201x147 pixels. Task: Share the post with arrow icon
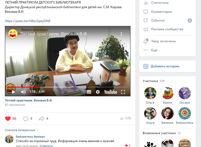pyautogui.click(x=42, y=119)
